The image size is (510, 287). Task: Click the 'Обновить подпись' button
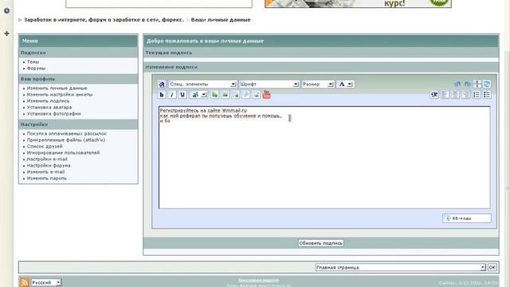[x=320, y=243]
